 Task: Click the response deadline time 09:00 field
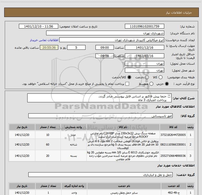coord(105,47)
